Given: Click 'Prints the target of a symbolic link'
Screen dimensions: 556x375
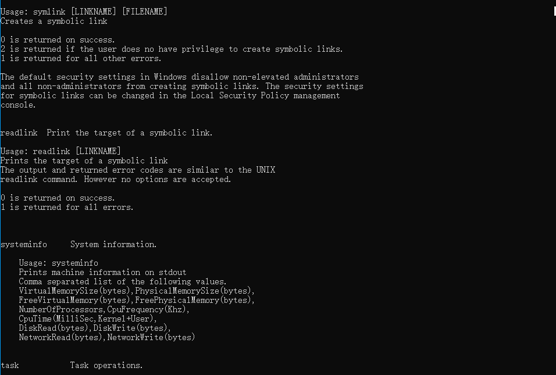Looking at the screenshot, I should pos(84,160).
